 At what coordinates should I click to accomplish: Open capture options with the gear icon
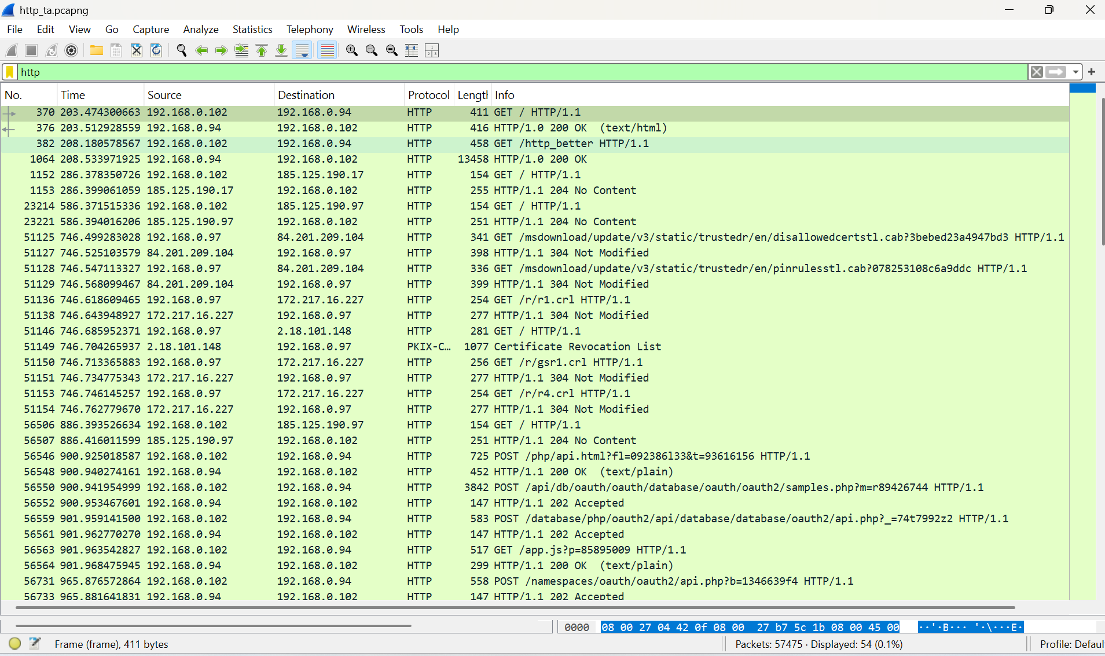[71, 50]
